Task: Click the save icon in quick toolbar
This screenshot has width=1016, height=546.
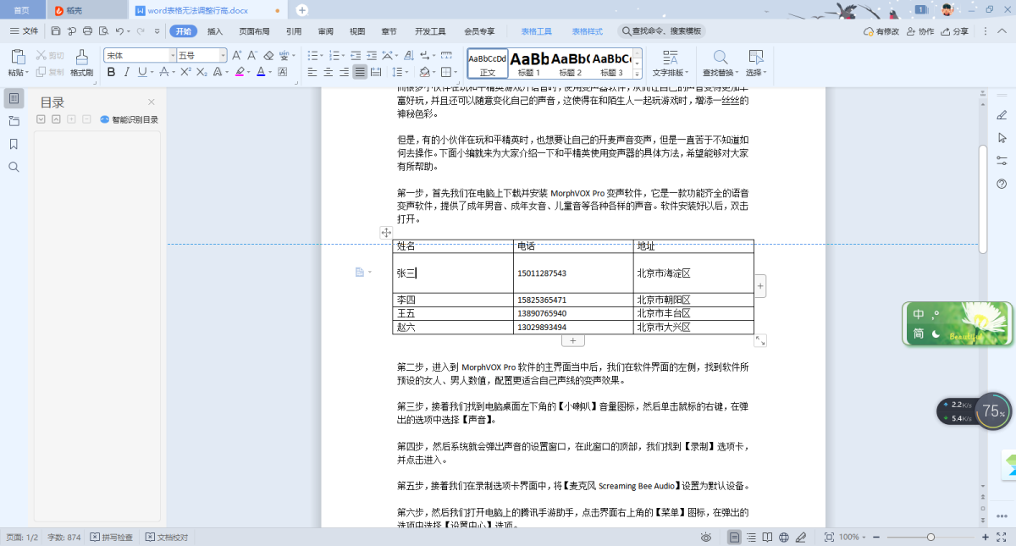Action: click(x=55, y=31)
